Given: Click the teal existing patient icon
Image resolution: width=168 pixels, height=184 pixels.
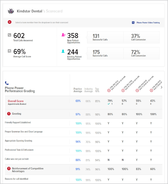Looking at the screenshot, I should coord(63,51).
